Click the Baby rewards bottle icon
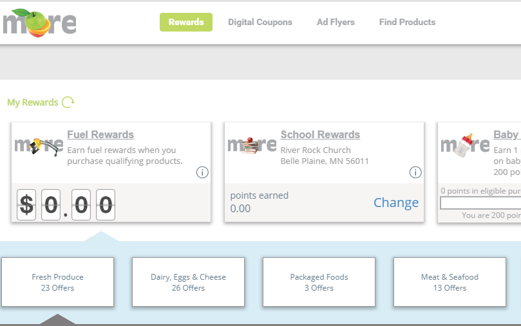 pos(464,146)
